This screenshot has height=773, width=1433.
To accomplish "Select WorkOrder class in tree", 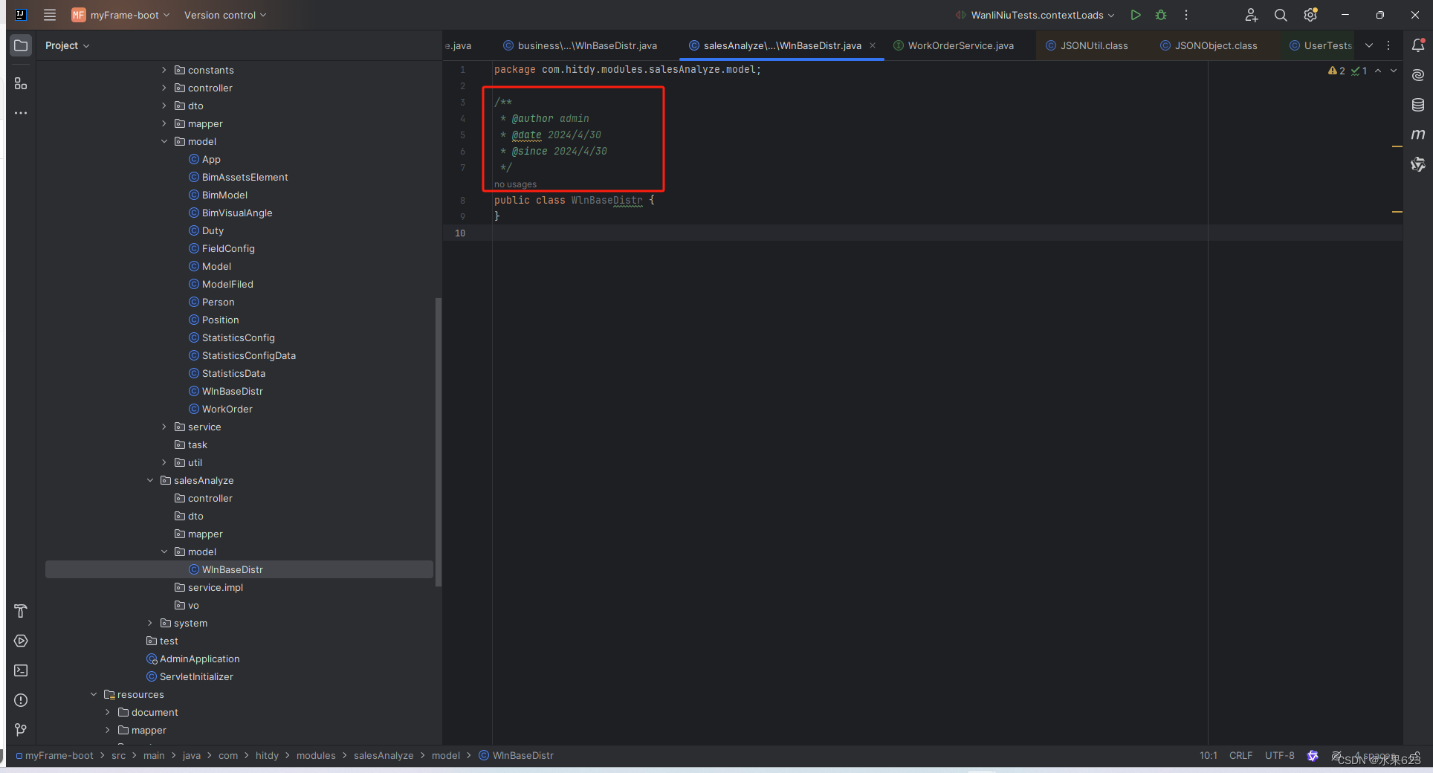I will click(x=227, y=409).
